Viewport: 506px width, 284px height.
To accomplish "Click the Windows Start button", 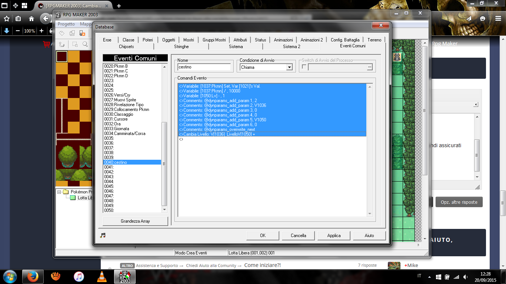I will (10, 276).
